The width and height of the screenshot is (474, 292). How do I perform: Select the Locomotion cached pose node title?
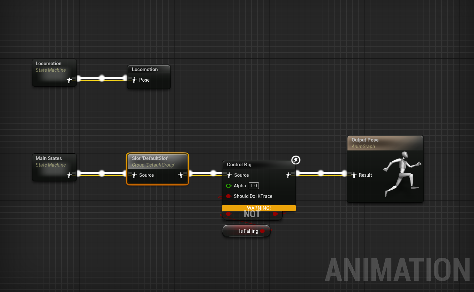click(145, 69)
